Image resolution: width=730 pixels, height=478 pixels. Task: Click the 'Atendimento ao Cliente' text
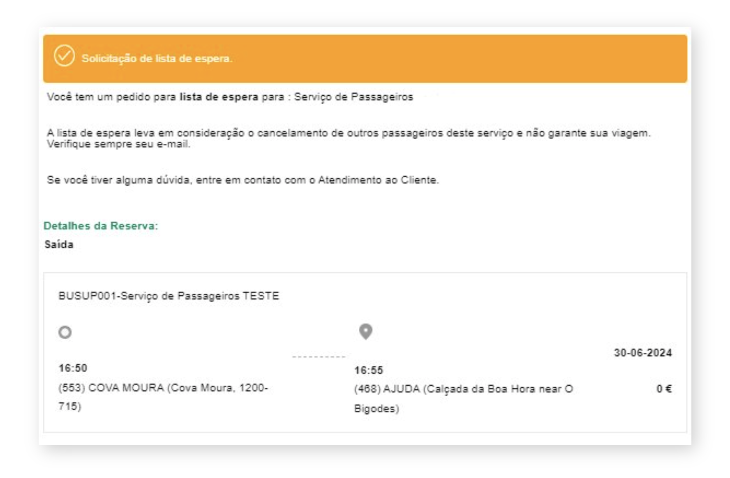[x=378, y=180]
